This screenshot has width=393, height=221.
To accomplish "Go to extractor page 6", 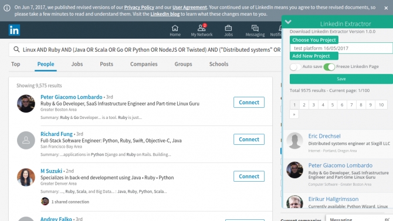I will pos(342,105).
